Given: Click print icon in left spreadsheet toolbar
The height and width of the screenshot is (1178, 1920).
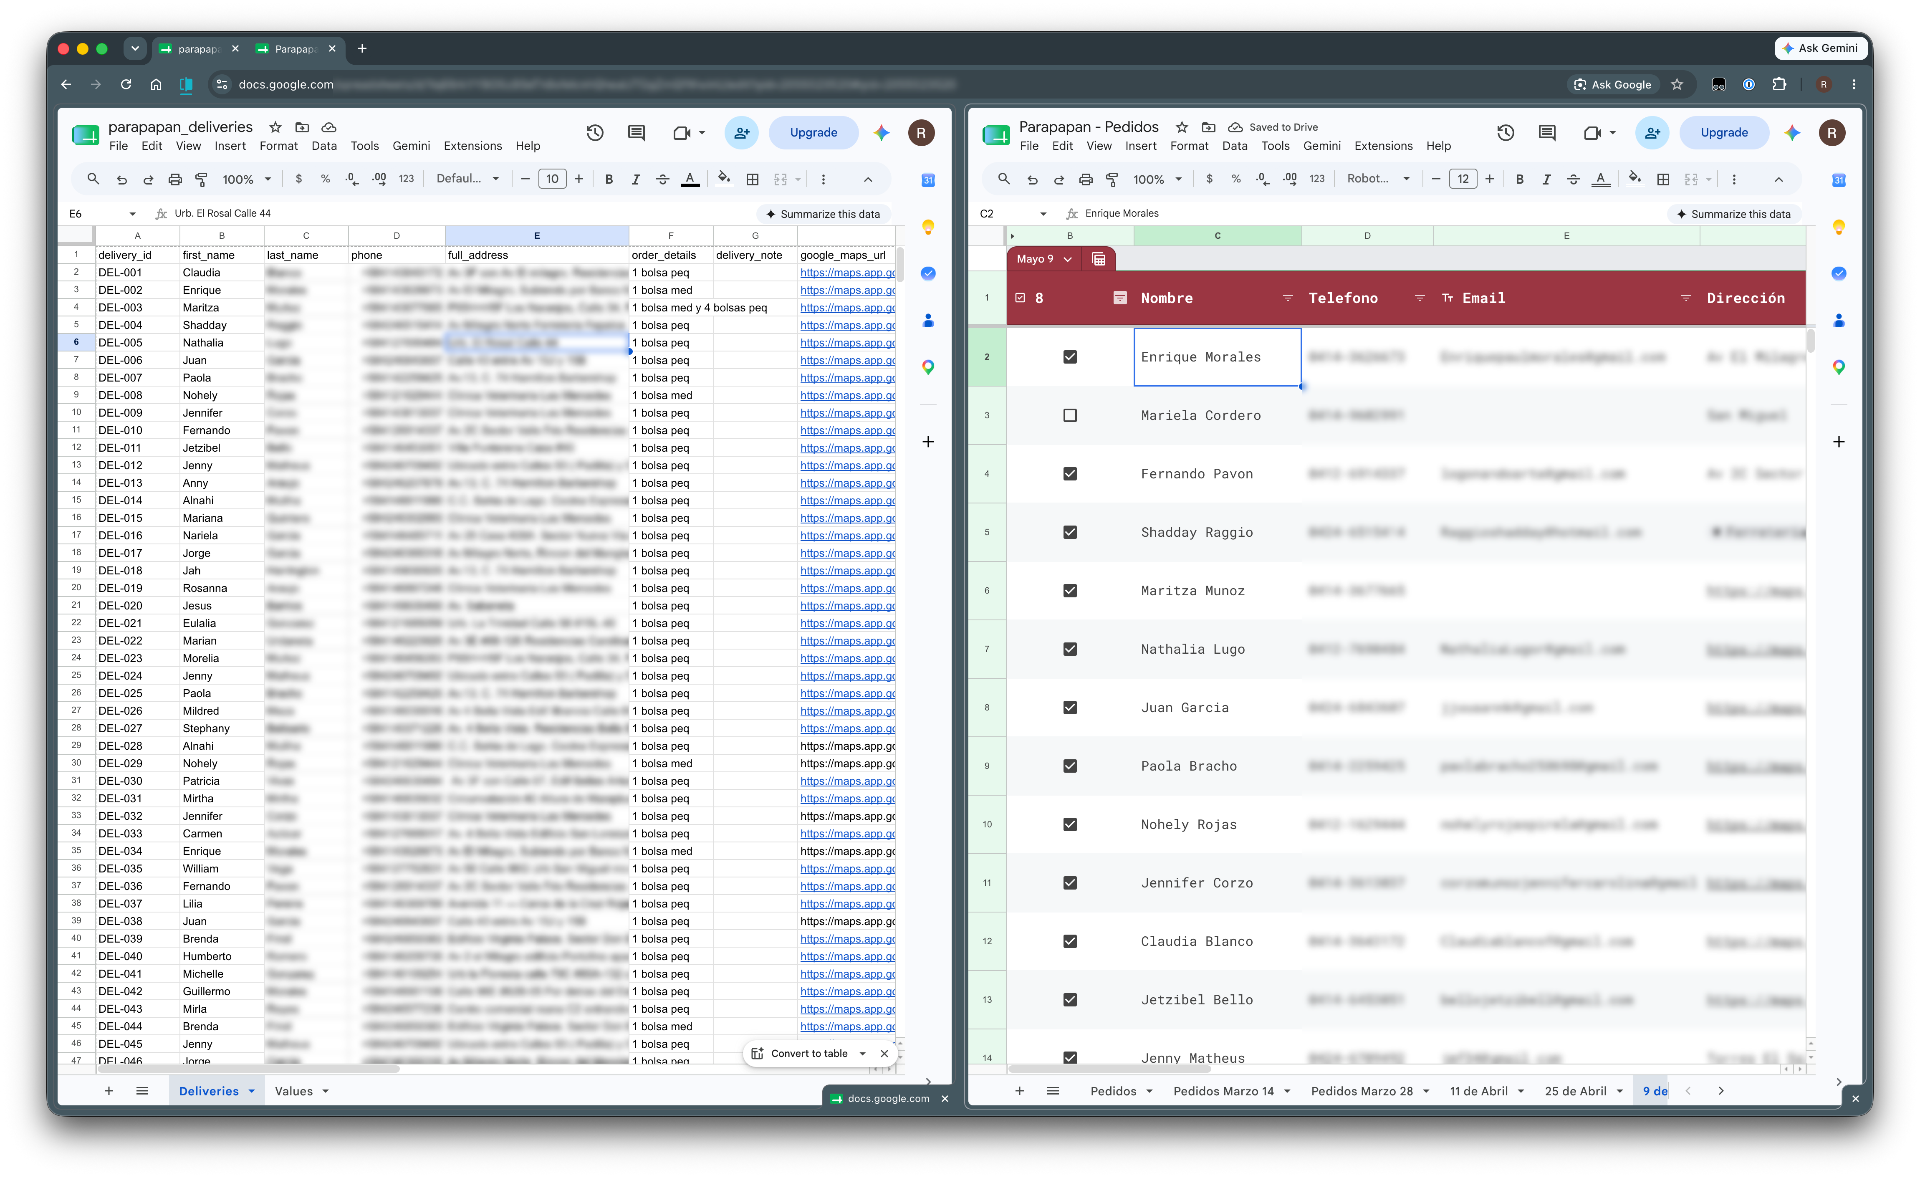Looking at the screenshot, I should pyautogui.click(x=174, y=179).
